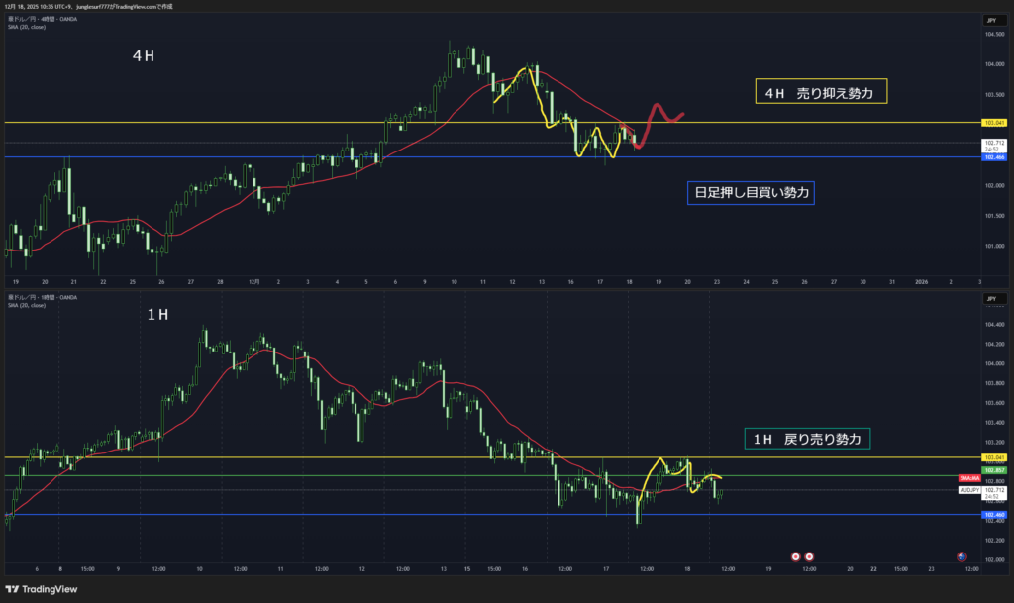Select the '1H 戻り売り勢力' green text box
The width and height of the screenshot is (1014, 603).
807,438
